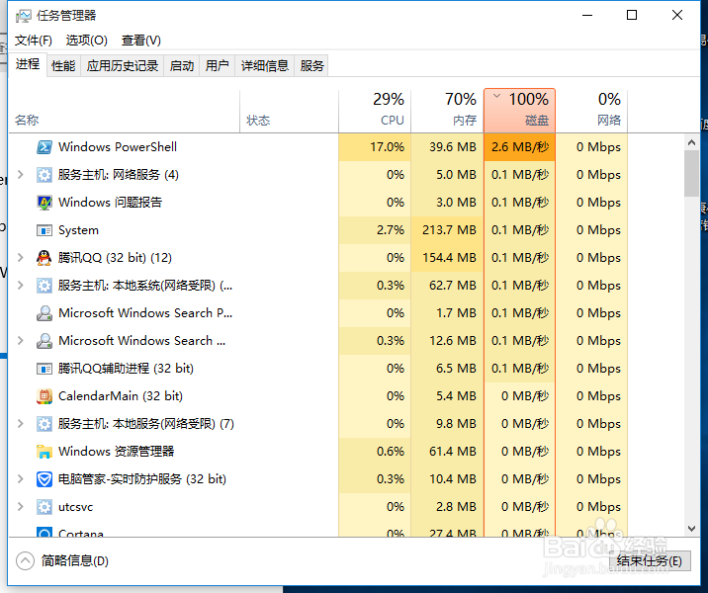The height and width of the screenshot is (593, 708).
Task: Expand the utcsvc process row
Action: 21,507
